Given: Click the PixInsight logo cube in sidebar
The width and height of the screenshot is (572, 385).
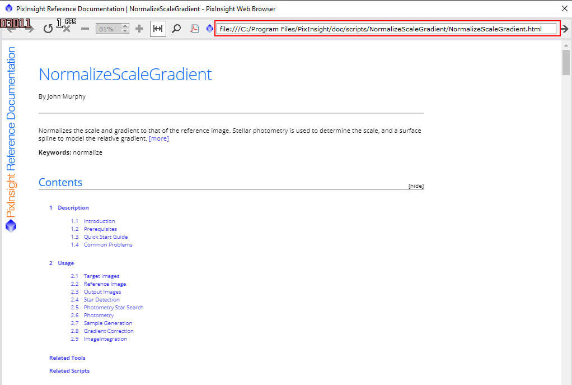Looking at the screenshot, I should (x=11, y=226).
